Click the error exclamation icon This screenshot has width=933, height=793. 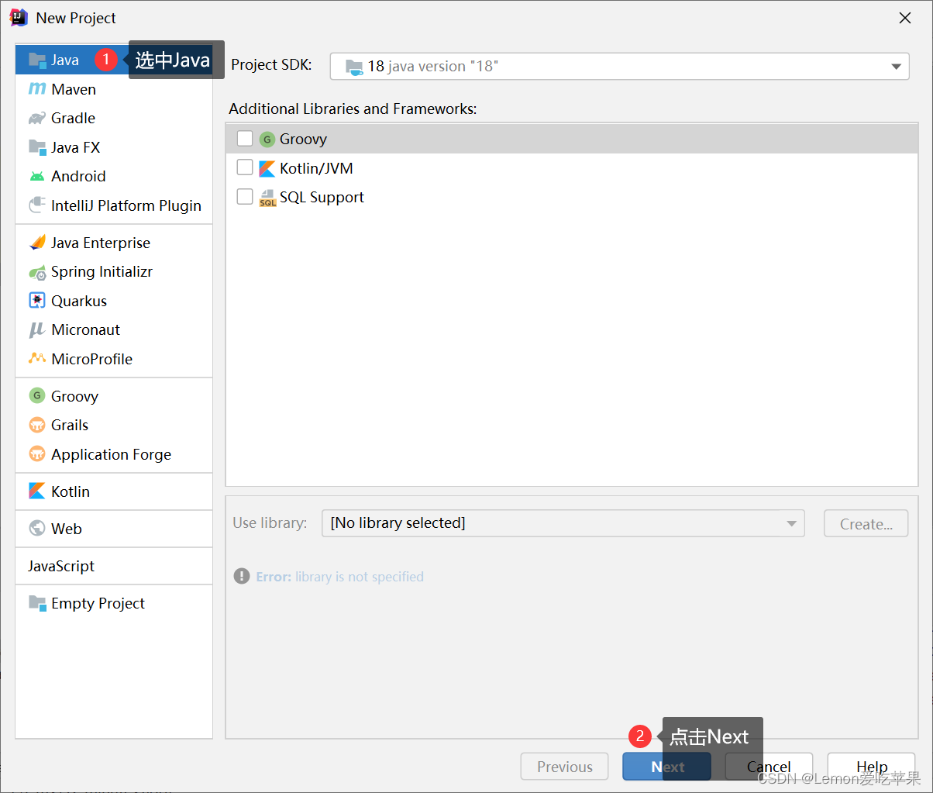[242, 577]
